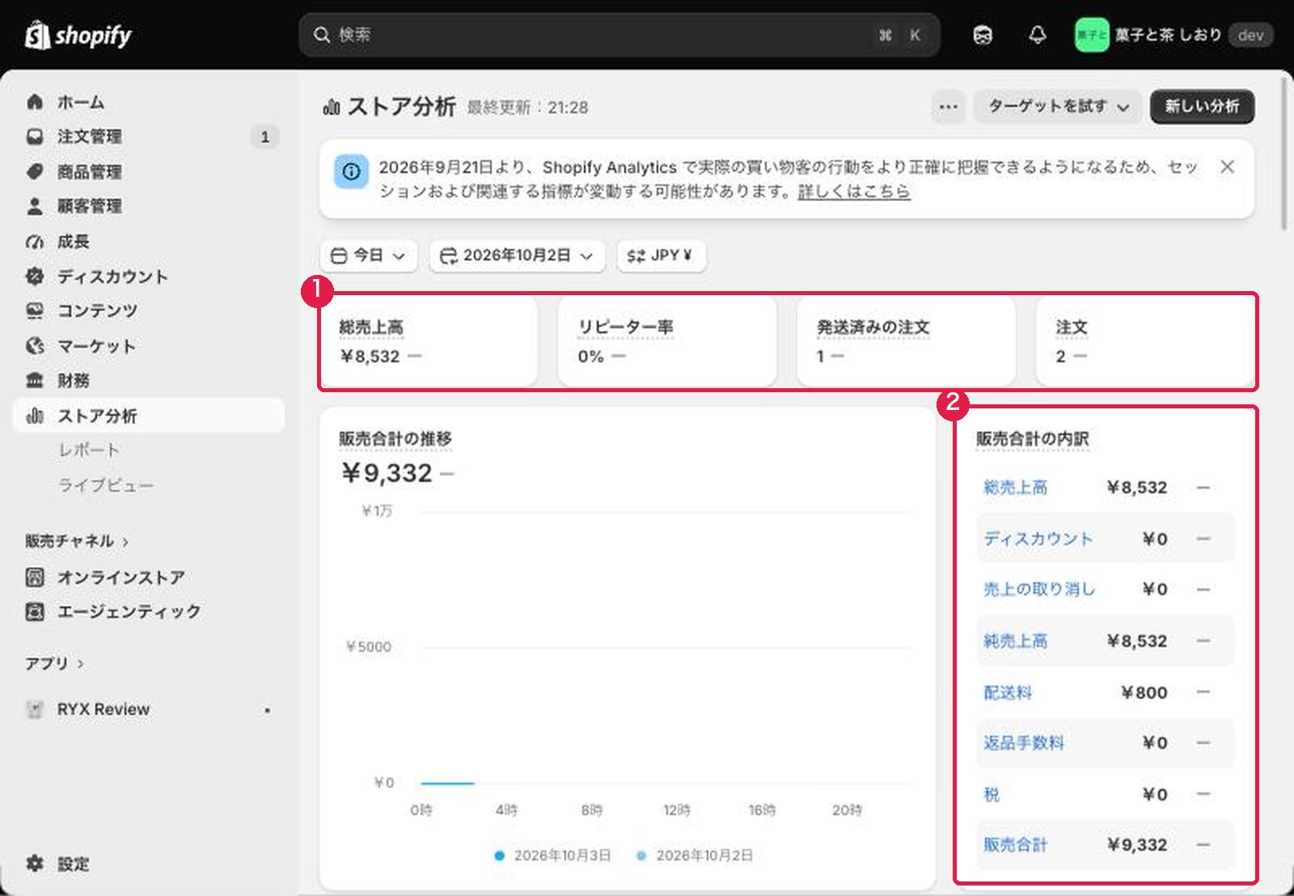Open the notifications bell
The height and width of the screenshot is (896, 1294).
[x=1038, y=35]
